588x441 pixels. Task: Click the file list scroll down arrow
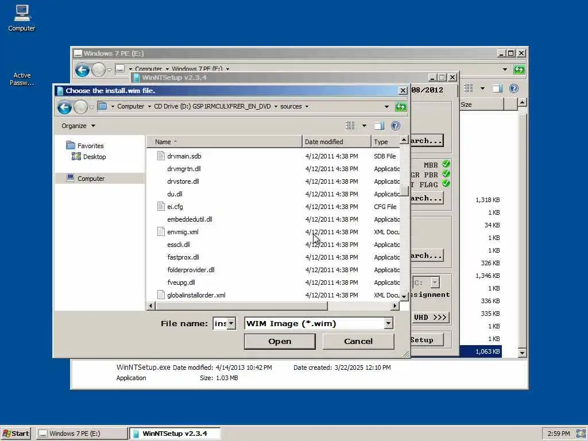pyautogui.click(x=404, y=296)
